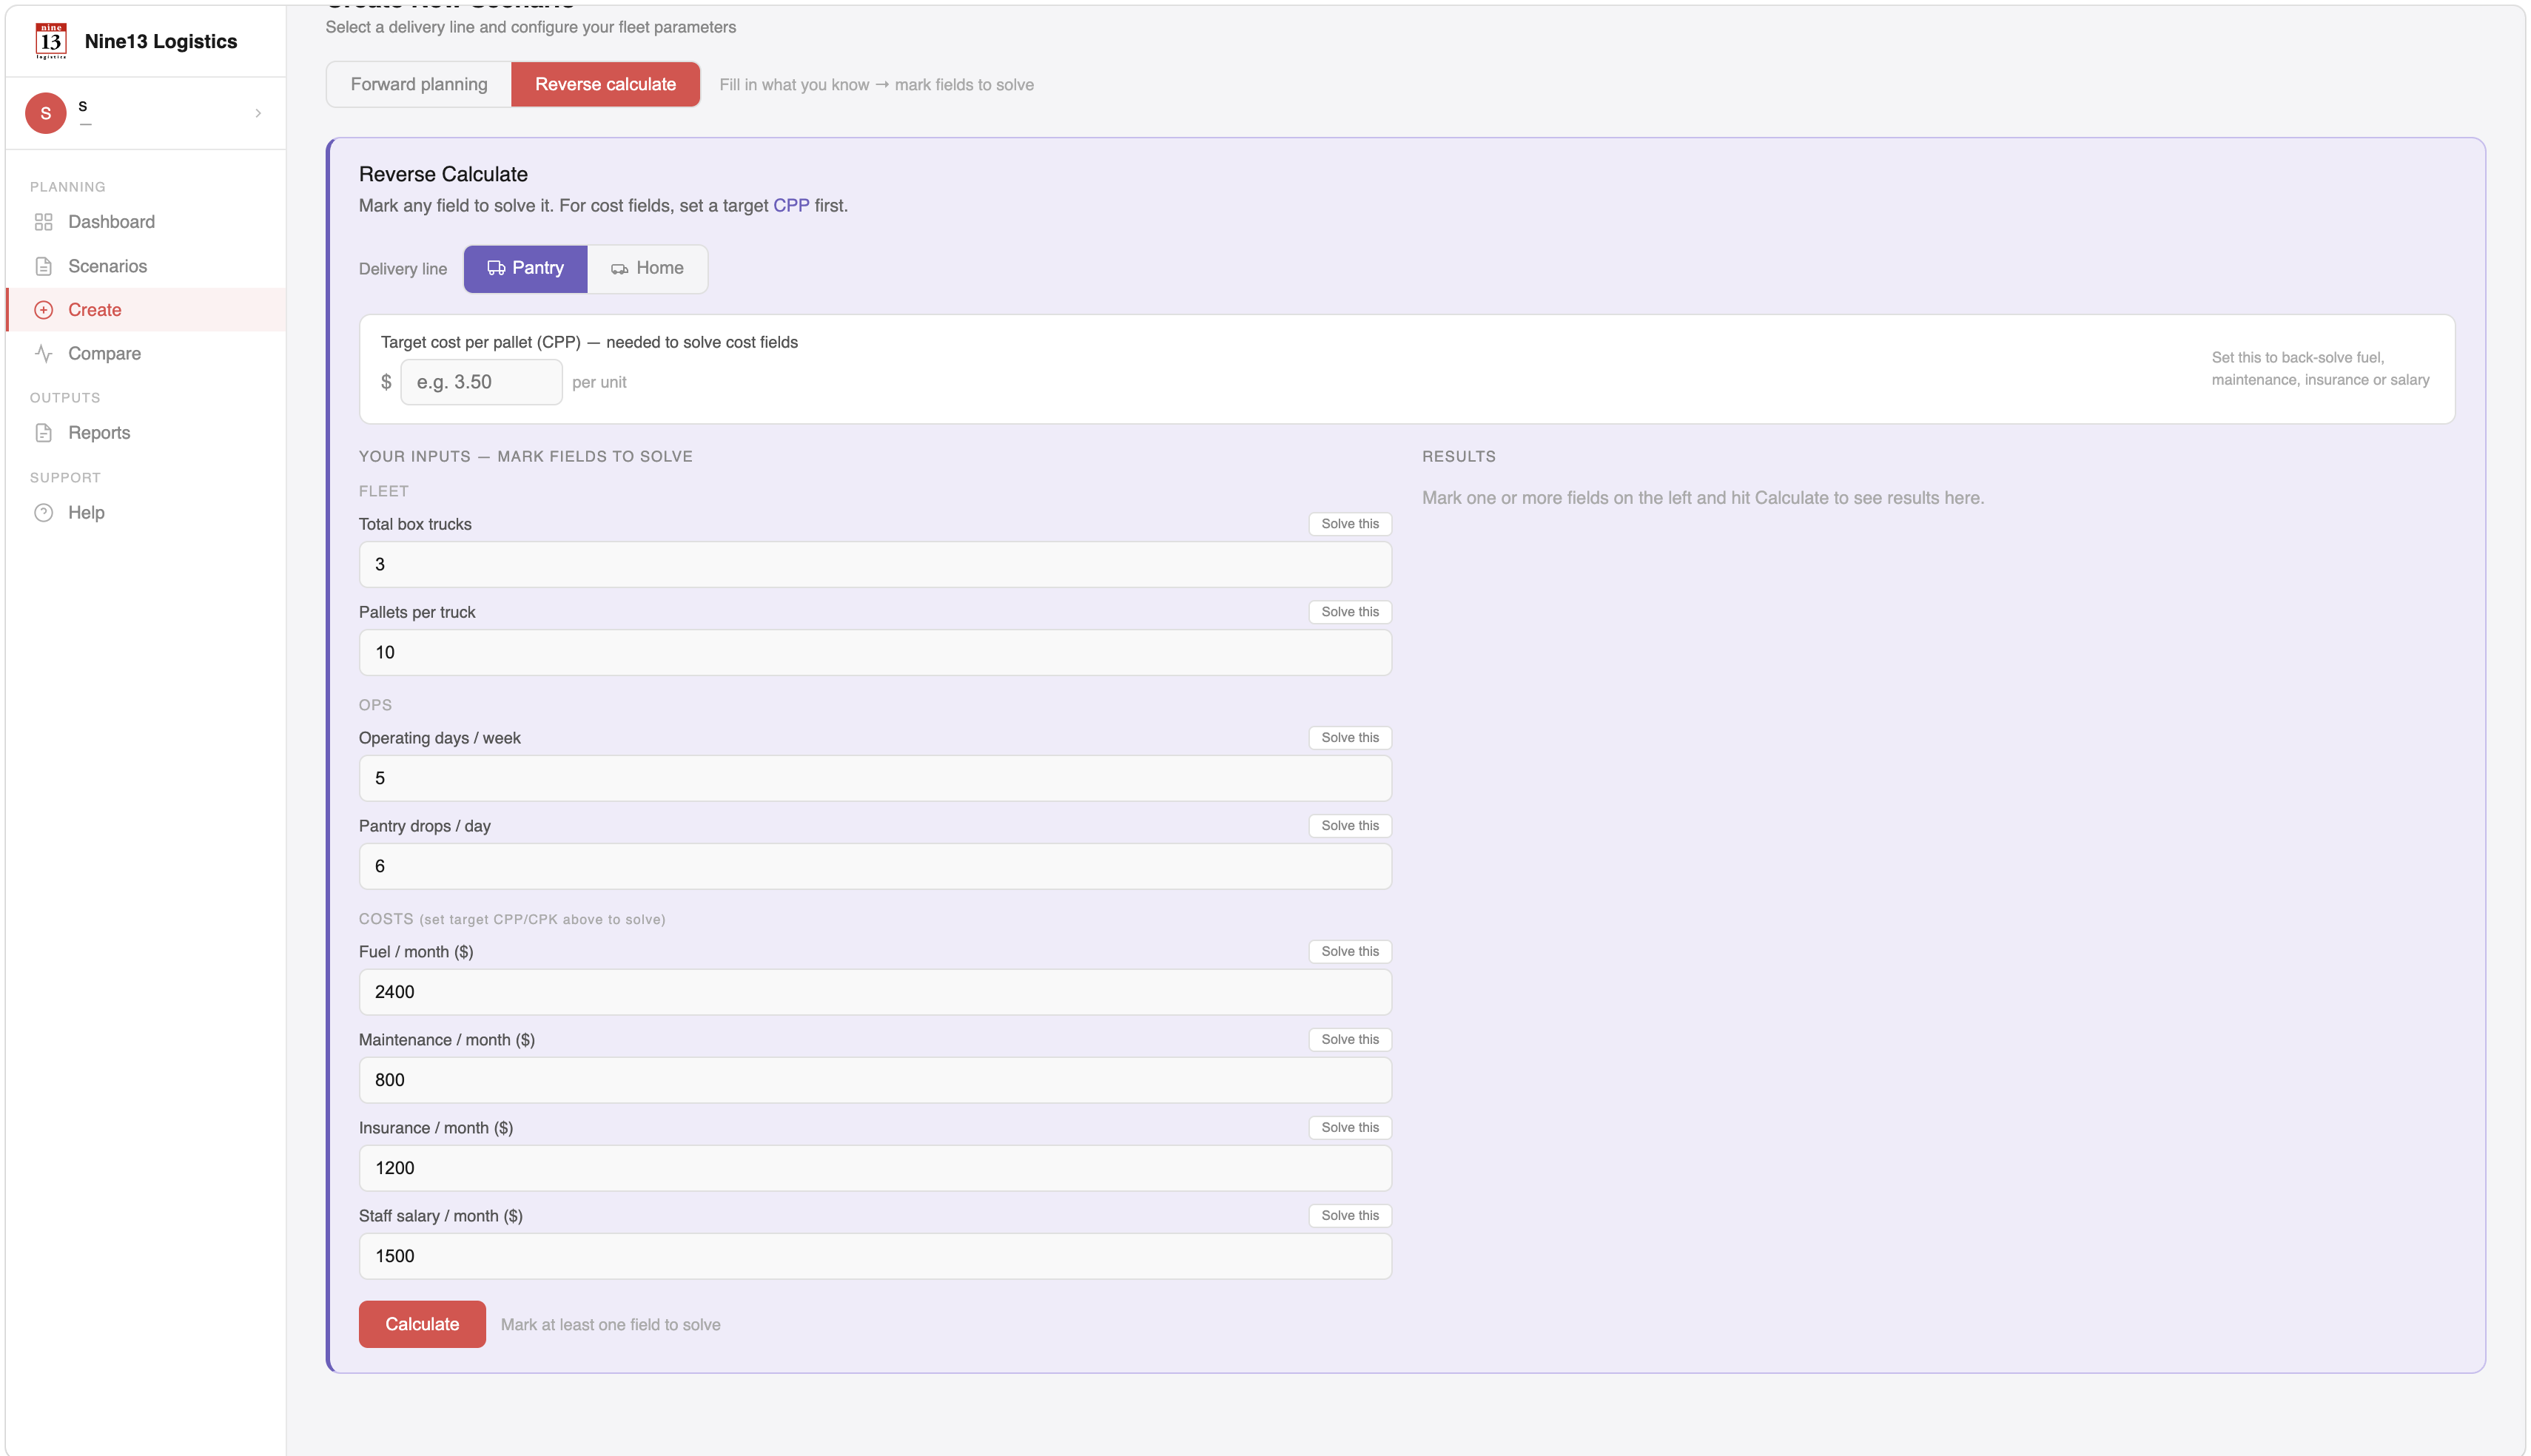Focus the target CPP input field
2531x1456 pixels.
pos(481,382)
